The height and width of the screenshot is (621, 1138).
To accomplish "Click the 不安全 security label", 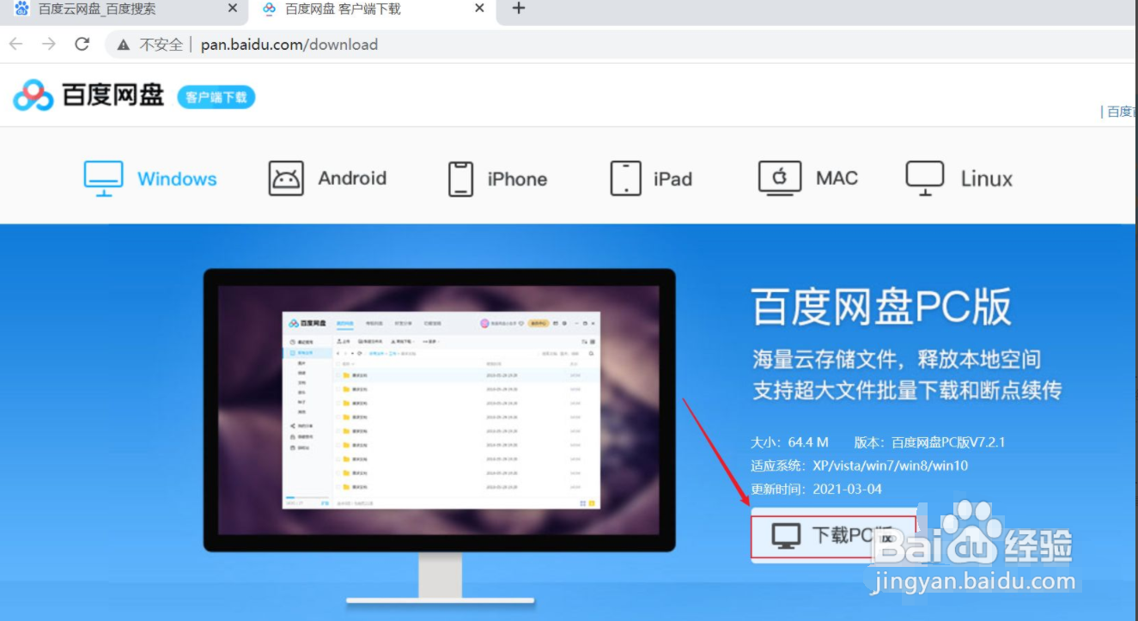I will pos(161,45).
